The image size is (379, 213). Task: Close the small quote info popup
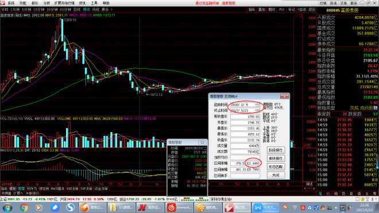(202, 142)
